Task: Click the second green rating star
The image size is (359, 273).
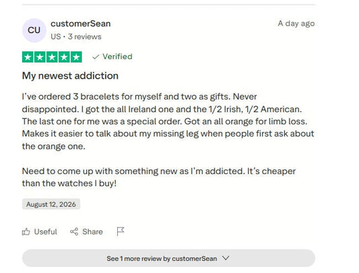Action: 40,57
